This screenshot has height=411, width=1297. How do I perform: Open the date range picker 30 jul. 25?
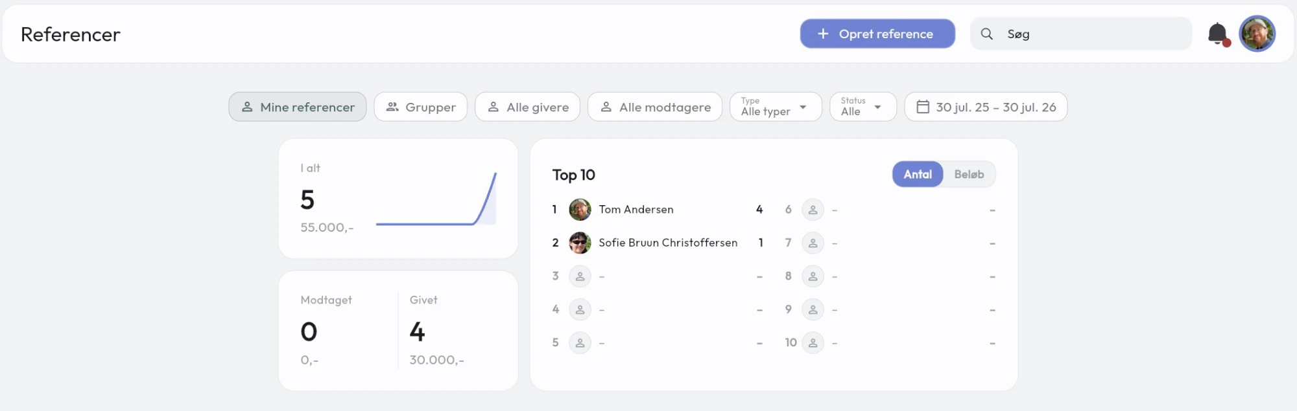tap(986, 107)
